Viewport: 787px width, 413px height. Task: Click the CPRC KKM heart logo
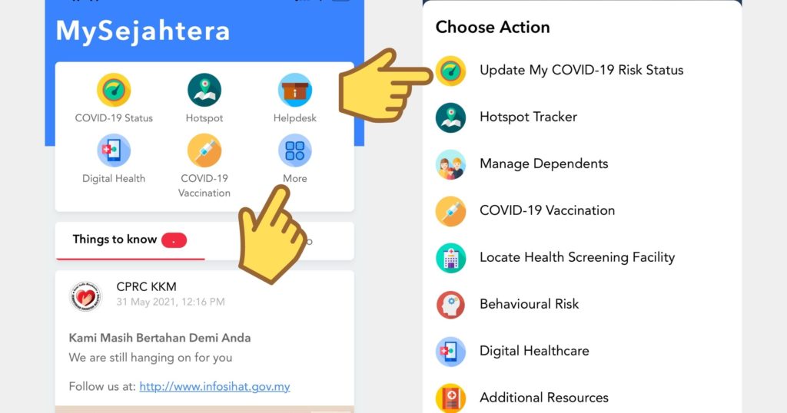pyautogui.click(x=85, y=297)
